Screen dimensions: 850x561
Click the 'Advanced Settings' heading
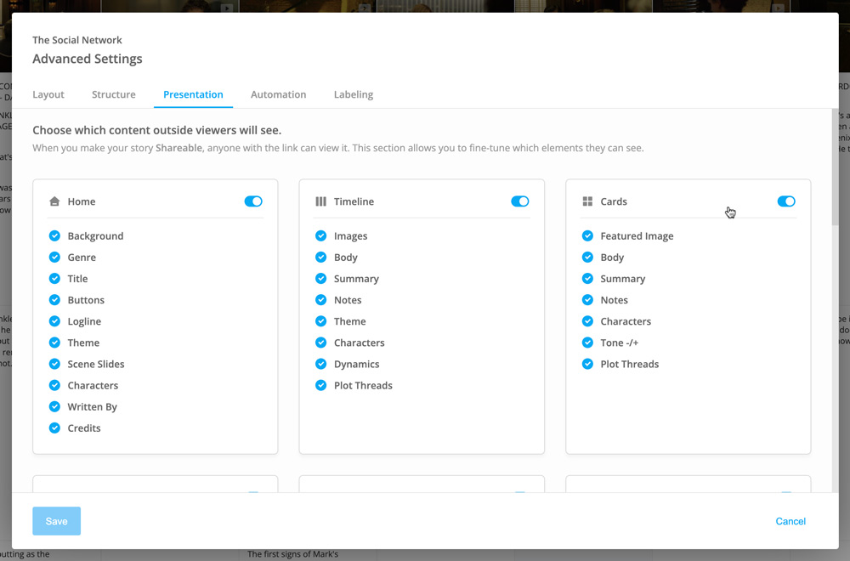(88, 59)
